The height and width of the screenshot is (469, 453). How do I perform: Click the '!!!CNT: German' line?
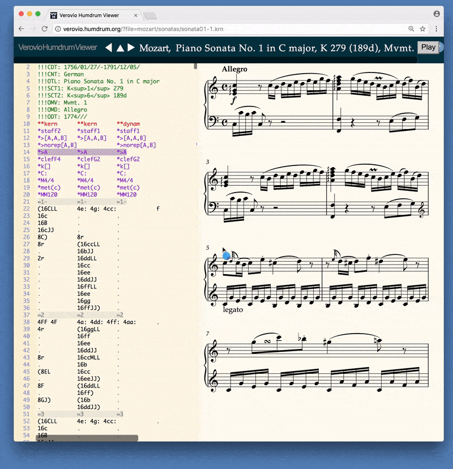[61, 74]
